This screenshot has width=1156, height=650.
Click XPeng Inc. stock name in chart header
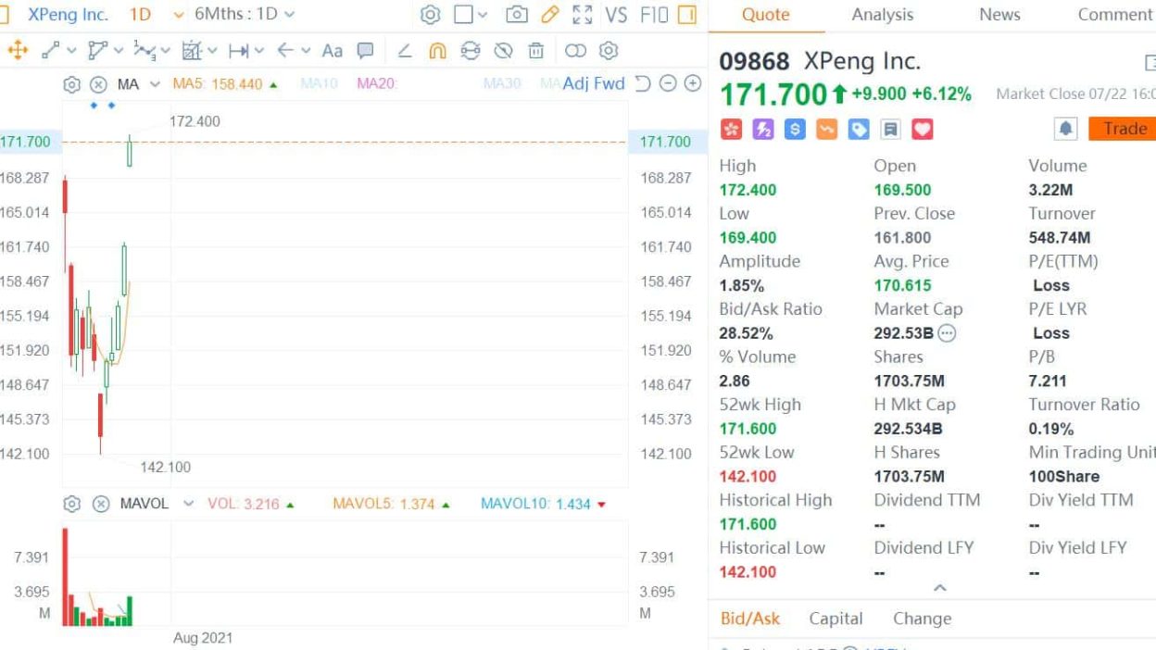coord(69,15)
